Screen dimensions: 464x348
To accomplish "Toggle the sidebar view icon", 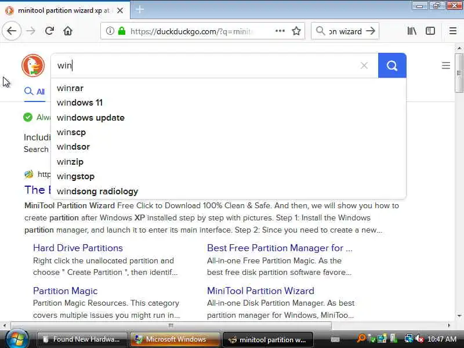I will [x=430, y=31].
